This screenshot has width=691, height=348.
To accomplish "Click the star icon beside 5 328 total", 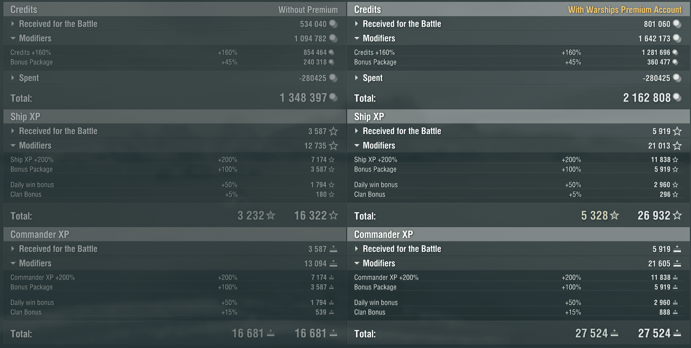I will (615, 216).
